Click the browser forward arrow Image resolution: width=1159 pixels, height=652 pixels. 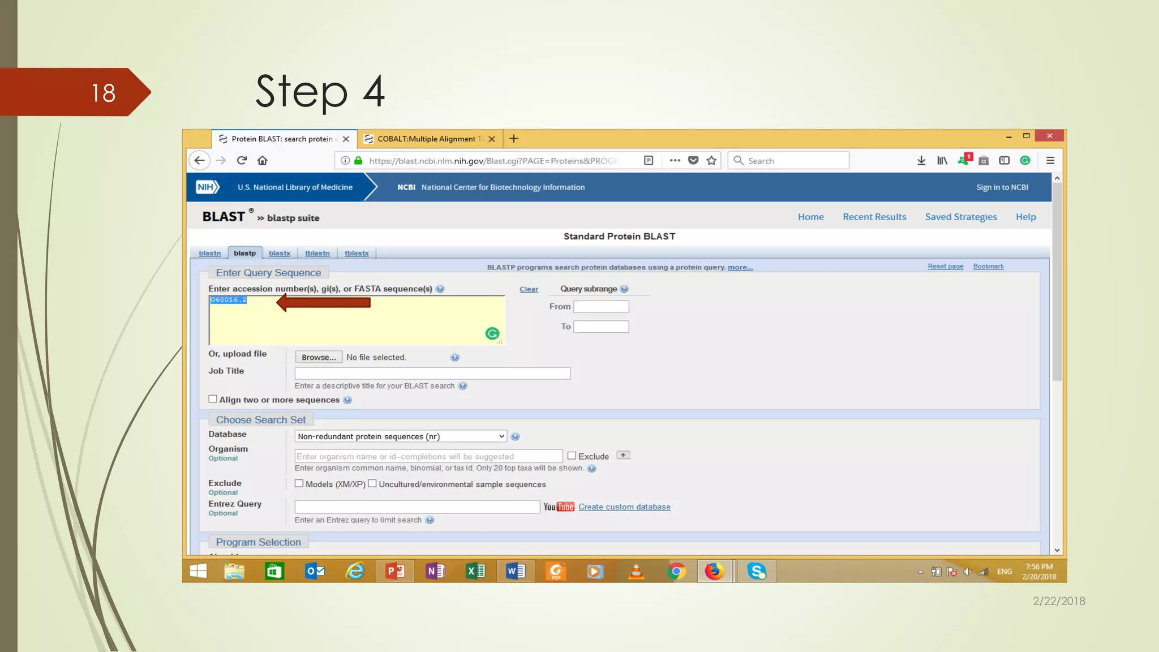pos(221,161)
